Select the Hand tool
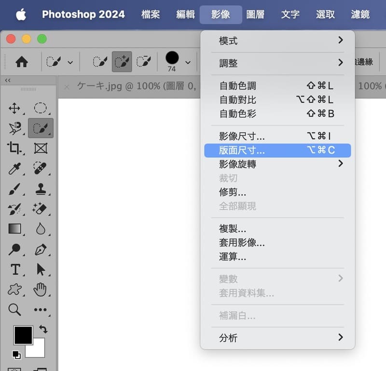The image size is (386, 371). click(40, 289)
